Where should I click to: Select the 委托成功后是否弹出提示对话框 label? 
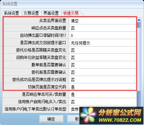pos(39,80)
